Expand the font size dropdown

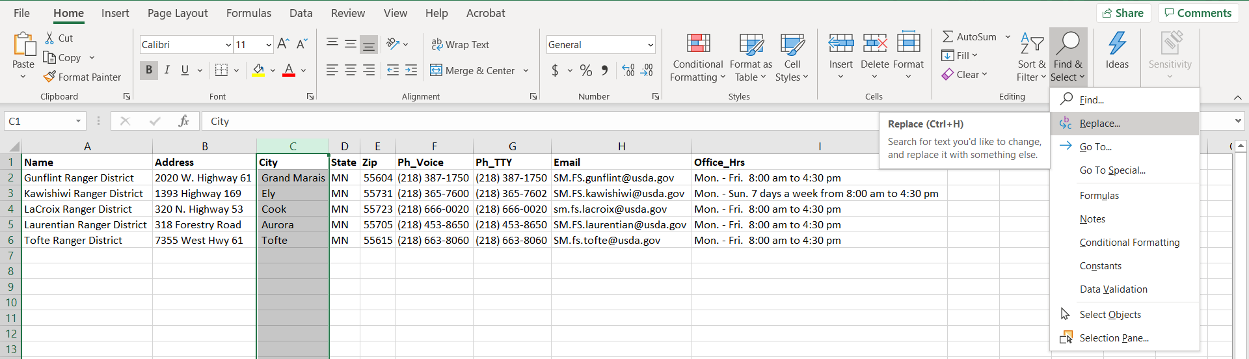tap(269, 45)
